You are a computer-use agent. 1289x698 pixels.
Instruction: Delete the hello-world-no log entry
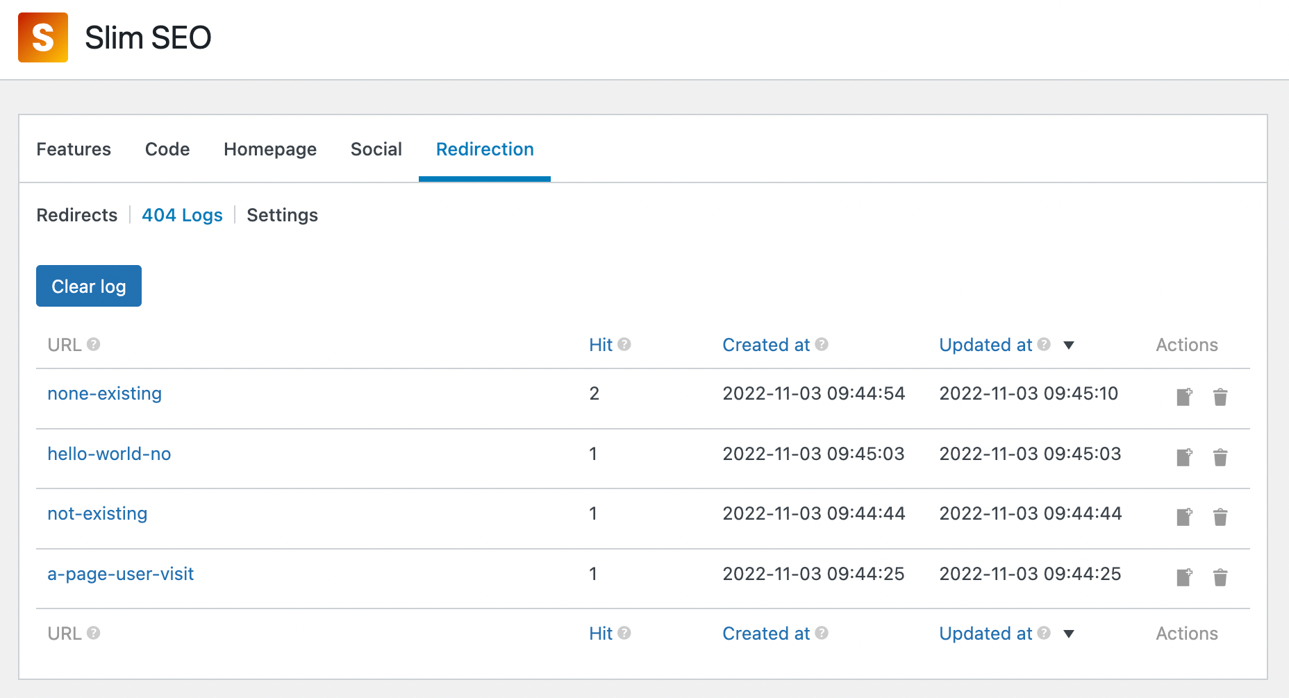(x=1220, y=457)
